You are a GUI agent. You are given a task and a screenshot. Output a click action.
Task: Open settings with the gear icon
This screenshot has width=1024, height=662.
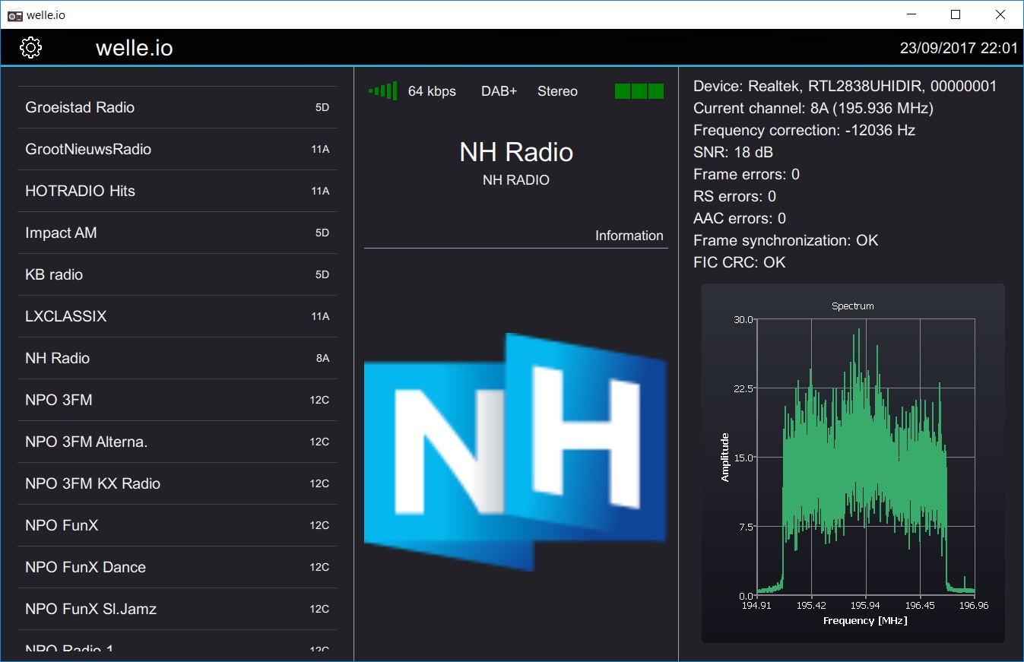click(x=30, y=48)
